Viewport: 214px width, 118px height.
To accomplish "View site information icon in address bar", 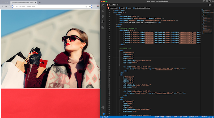I will 14,6.
